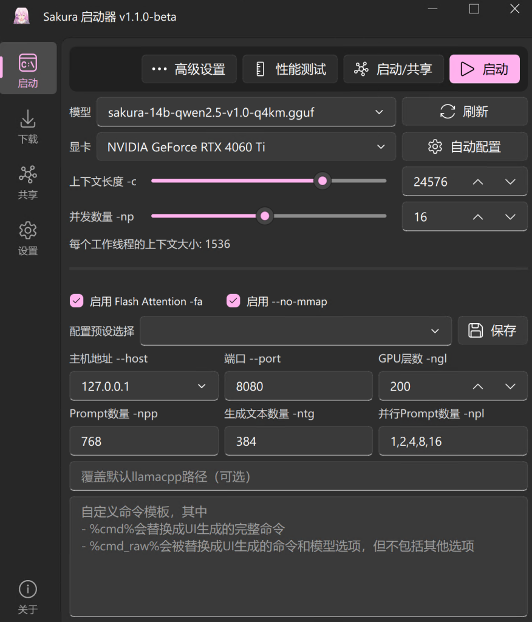This screenshot has height=622, width=532.
Task: Click the 刷新 refresh icon button
Action: [464, 112]
